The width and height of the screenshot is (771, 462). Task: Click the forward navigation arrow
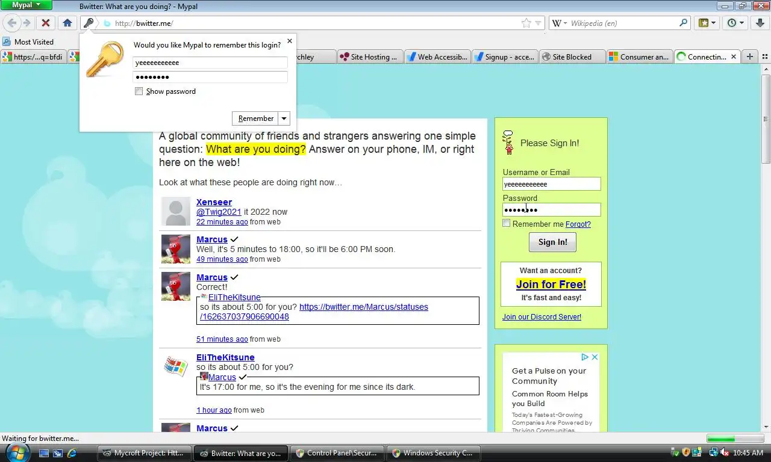[x=27, y=23]
